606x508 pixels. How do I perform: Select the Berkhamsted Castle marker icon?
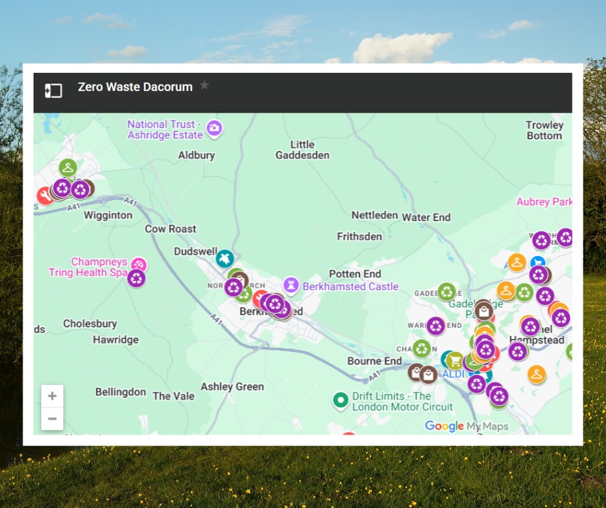(291, 286)
